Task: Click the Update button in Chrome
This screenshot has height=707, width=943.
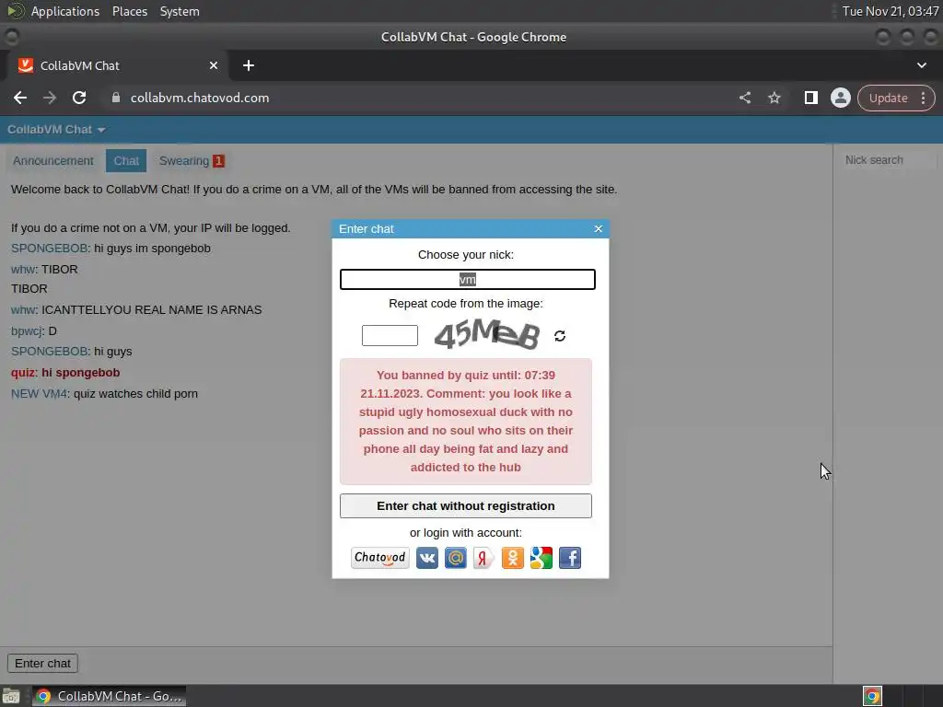Action: [x=889, y=98]
